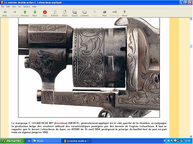Viewport: 193px width, 144px height.
Task: Click the 14:59 clock in the tray
Action: (x=188, y=141)
